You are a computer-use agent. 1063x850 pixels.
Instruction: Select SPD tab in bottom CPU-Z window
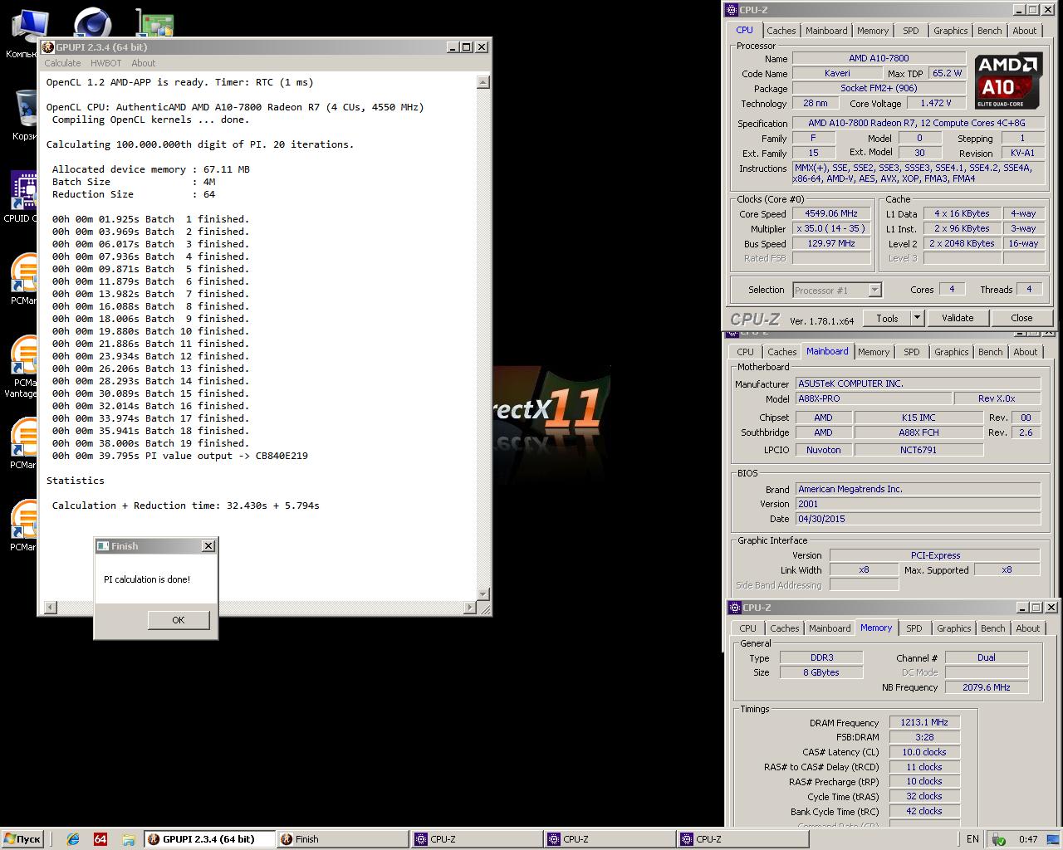point(914,628)
